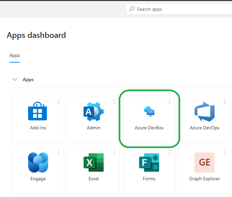Open the Graph Explorer GE icon

(204, 162)
